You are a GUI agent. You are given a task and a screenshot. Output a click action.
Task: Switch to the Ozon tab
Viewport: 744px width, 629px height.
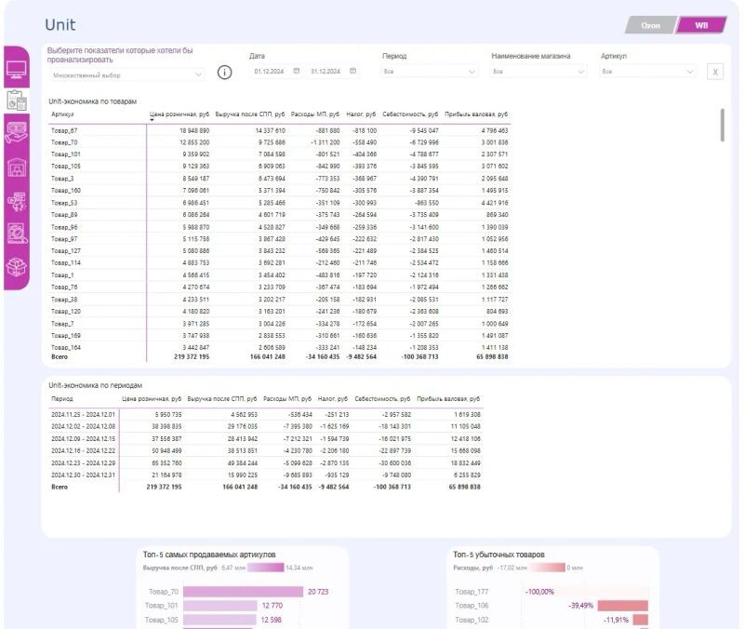click(x=651, y=25)
